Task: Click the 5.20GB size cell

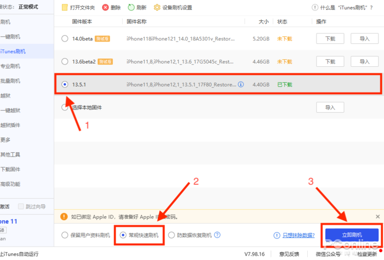Action: (261, 39)
